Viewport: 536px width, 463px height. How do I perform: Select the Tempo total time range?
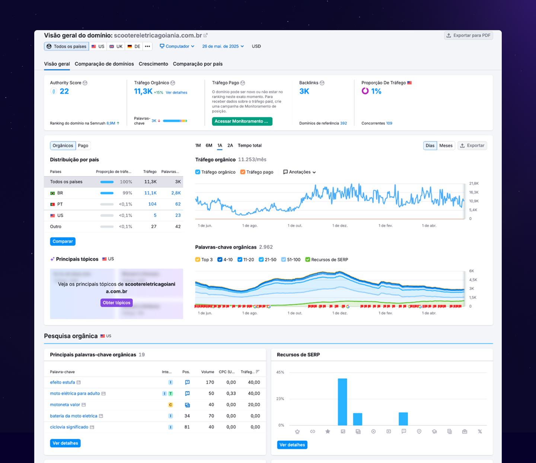250,146
